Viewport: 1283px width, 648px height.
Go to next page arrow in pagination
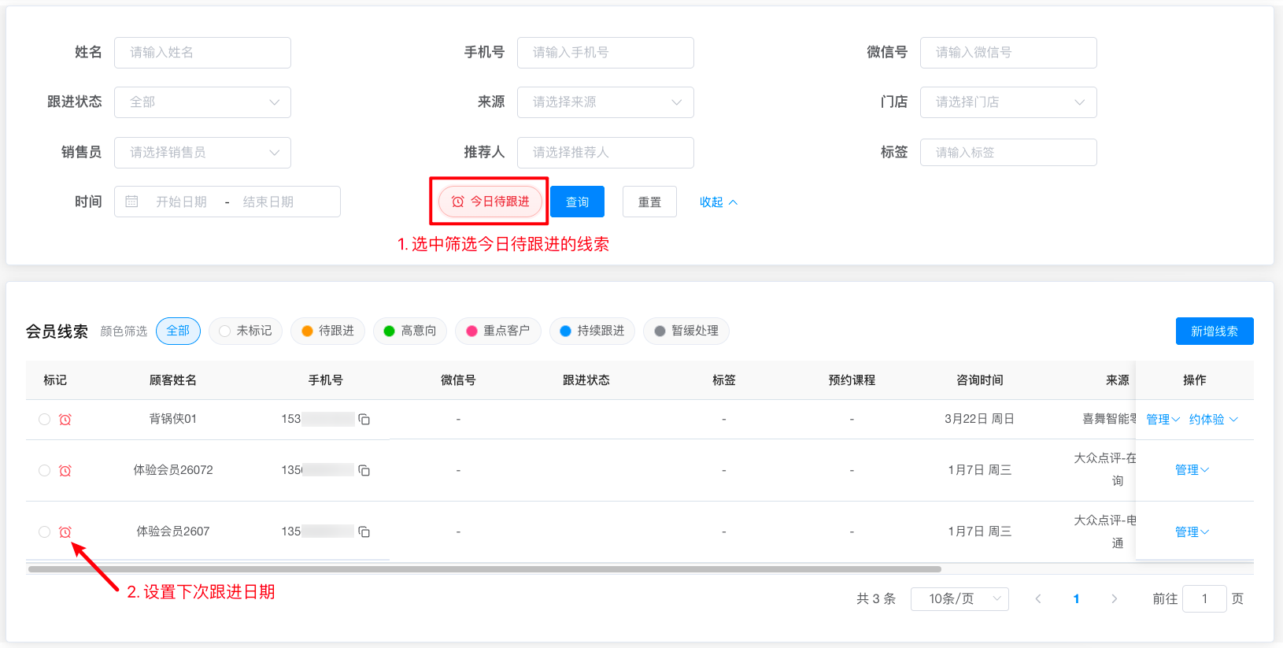(x=1114, y=599)
